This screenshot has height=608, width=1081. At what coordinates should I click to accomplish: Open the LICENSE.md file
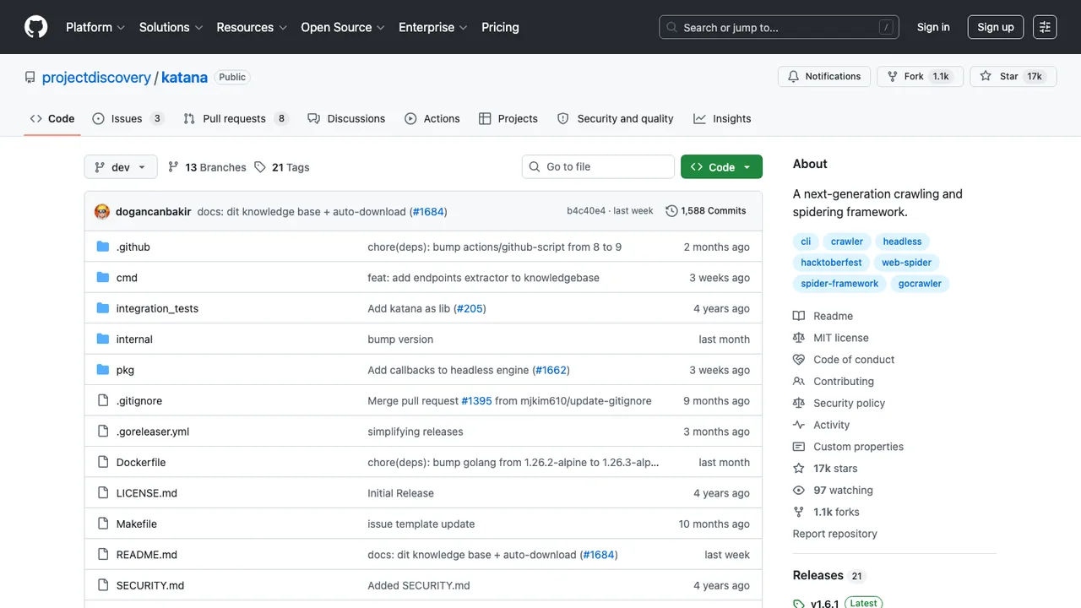[x=147, y=493]
